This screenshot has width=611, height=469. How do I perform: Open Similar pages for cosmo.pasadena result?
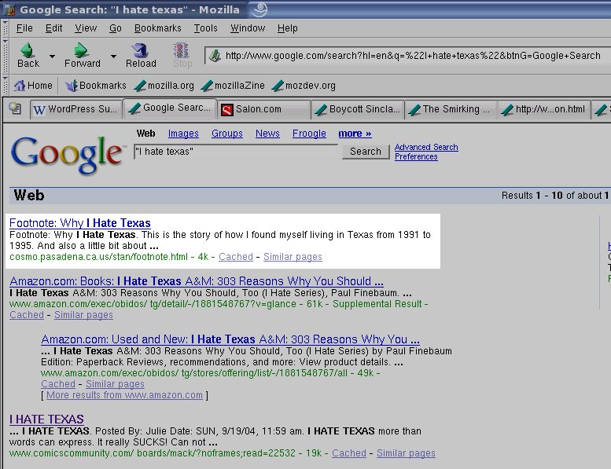click(293, 257)
